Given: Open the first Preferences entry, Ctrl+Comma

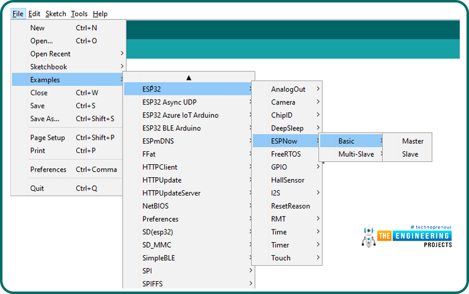Looking at the screenshot, I should pyautogui.click(x=67, y=169).
